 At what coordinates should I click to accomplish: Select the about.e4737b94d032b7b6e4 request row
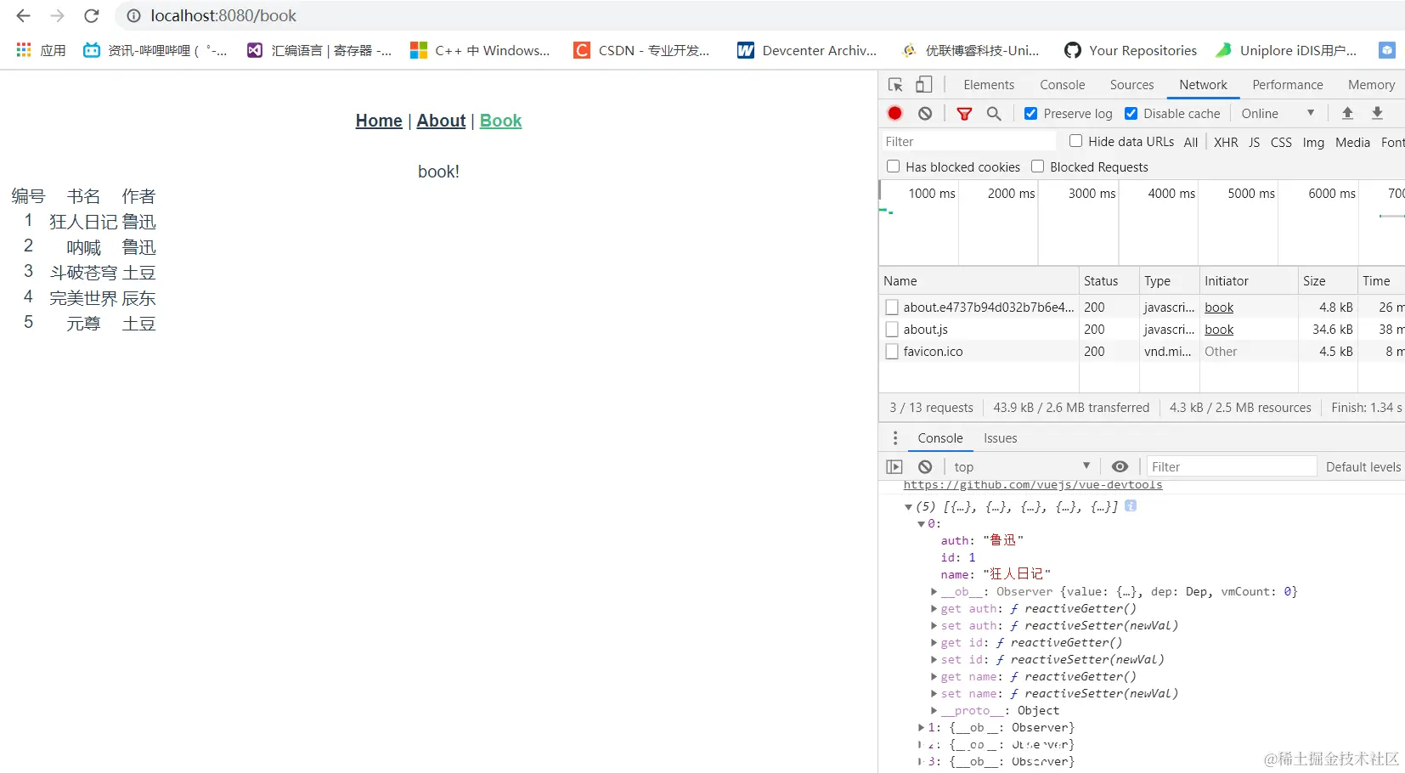pos(1142,308)
